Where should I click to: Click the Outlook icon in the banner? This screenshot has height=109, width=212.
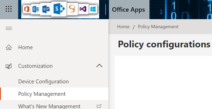coord(46,10)
